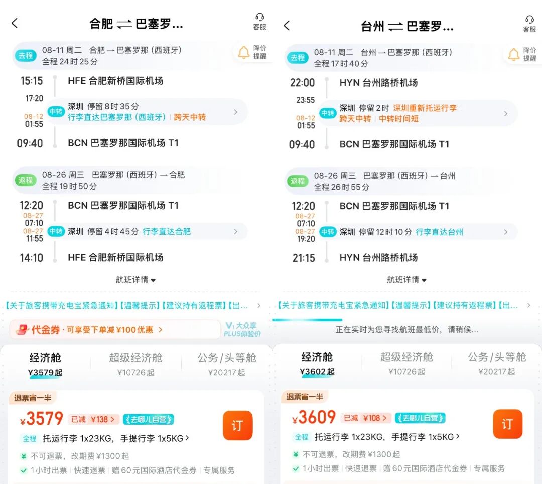Select 超级经济舱 tab on 合肥 page
This screenshot has width=542, height=484.
click(136, 364)
